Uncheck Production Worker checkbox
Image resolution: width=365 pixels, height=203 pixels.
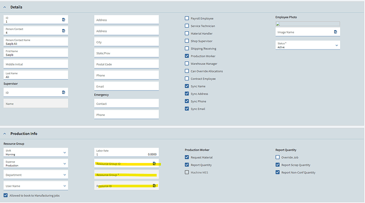(187, 56)
